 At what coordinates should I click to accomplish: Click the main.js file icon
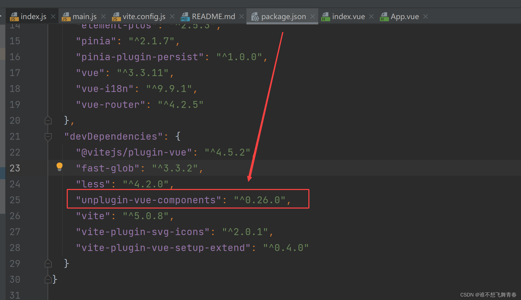(x=66, y=17)
